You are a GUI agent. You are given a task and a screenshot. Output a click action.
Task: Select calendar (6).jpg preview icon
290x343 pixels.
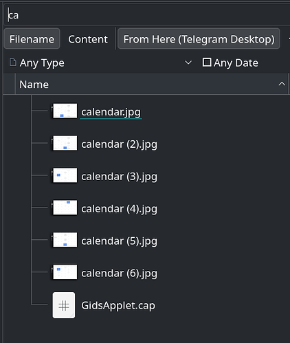(65, 272)
